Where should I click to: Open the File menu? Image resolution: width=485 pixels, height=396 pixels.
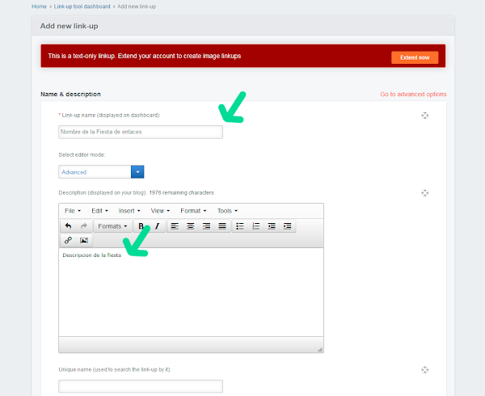(73, 211)
